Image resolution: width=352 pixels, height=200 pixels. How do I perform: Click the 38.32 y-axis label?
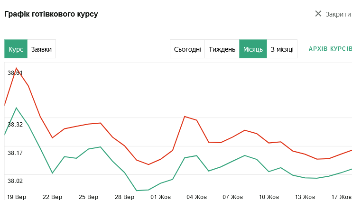tap(15, 125)
